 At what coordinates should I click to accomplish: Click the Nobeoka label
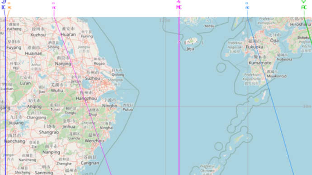pyautogui.click(x=284, y=60)
